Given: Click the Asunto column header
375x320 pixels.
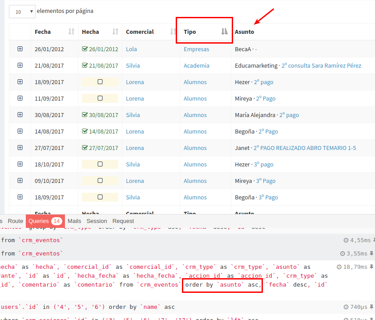Looking at the screenshot, I should tap(244, 32).
